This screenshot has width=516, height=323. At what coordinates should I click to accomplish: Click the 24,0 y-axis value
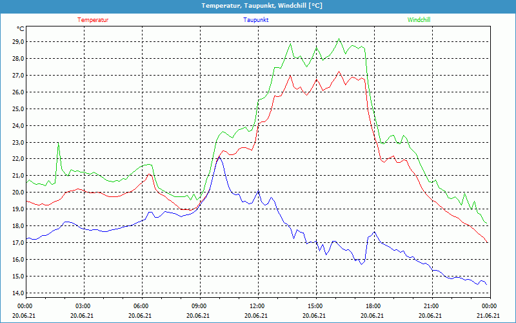(x=19, y=125)
